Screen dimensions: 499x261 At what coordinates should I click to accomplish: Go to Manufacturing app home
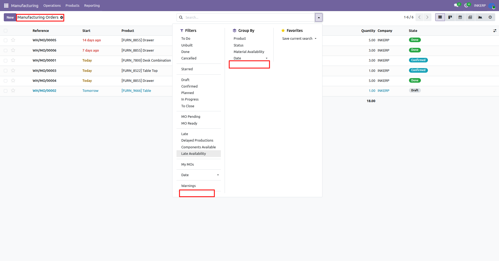25,5
